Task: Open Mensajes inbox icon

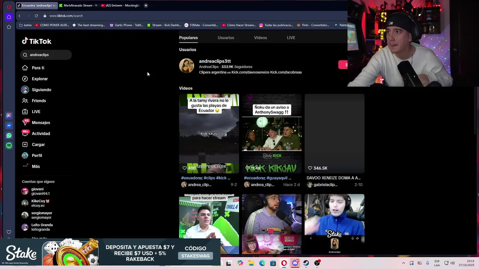Action: click(x=25, y=123)
